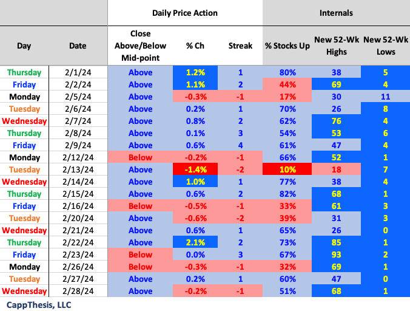The width and height of the screenshot is (410, 311).
Task: Select the Date column header
Action: pos(78,46)
